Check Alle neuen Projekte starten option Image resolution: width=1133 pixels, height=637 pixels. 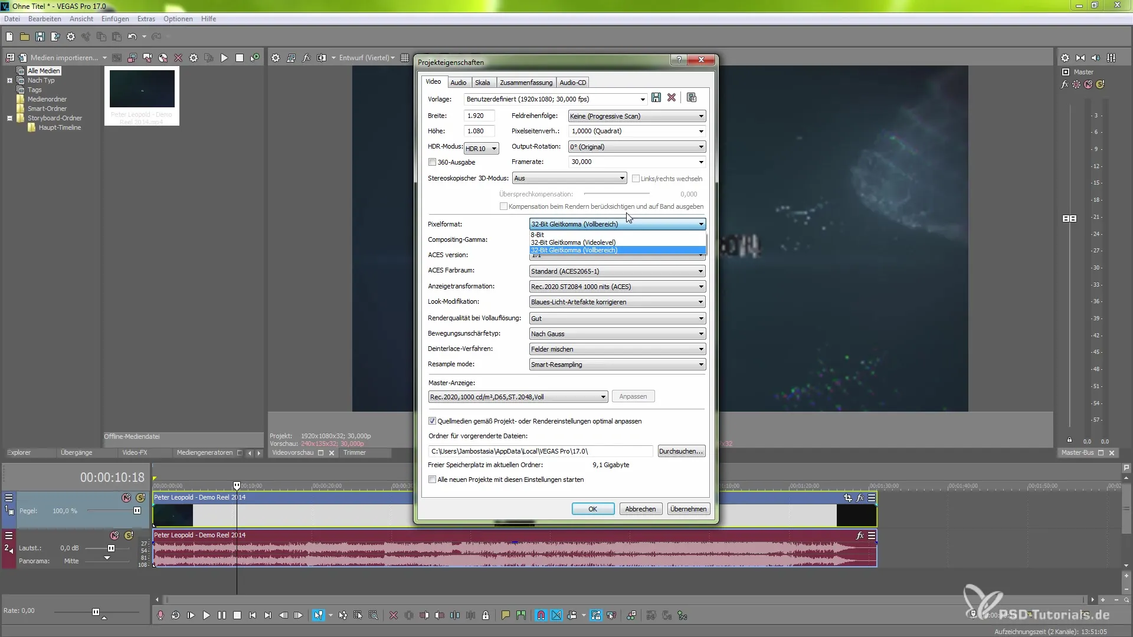[432, 480]
